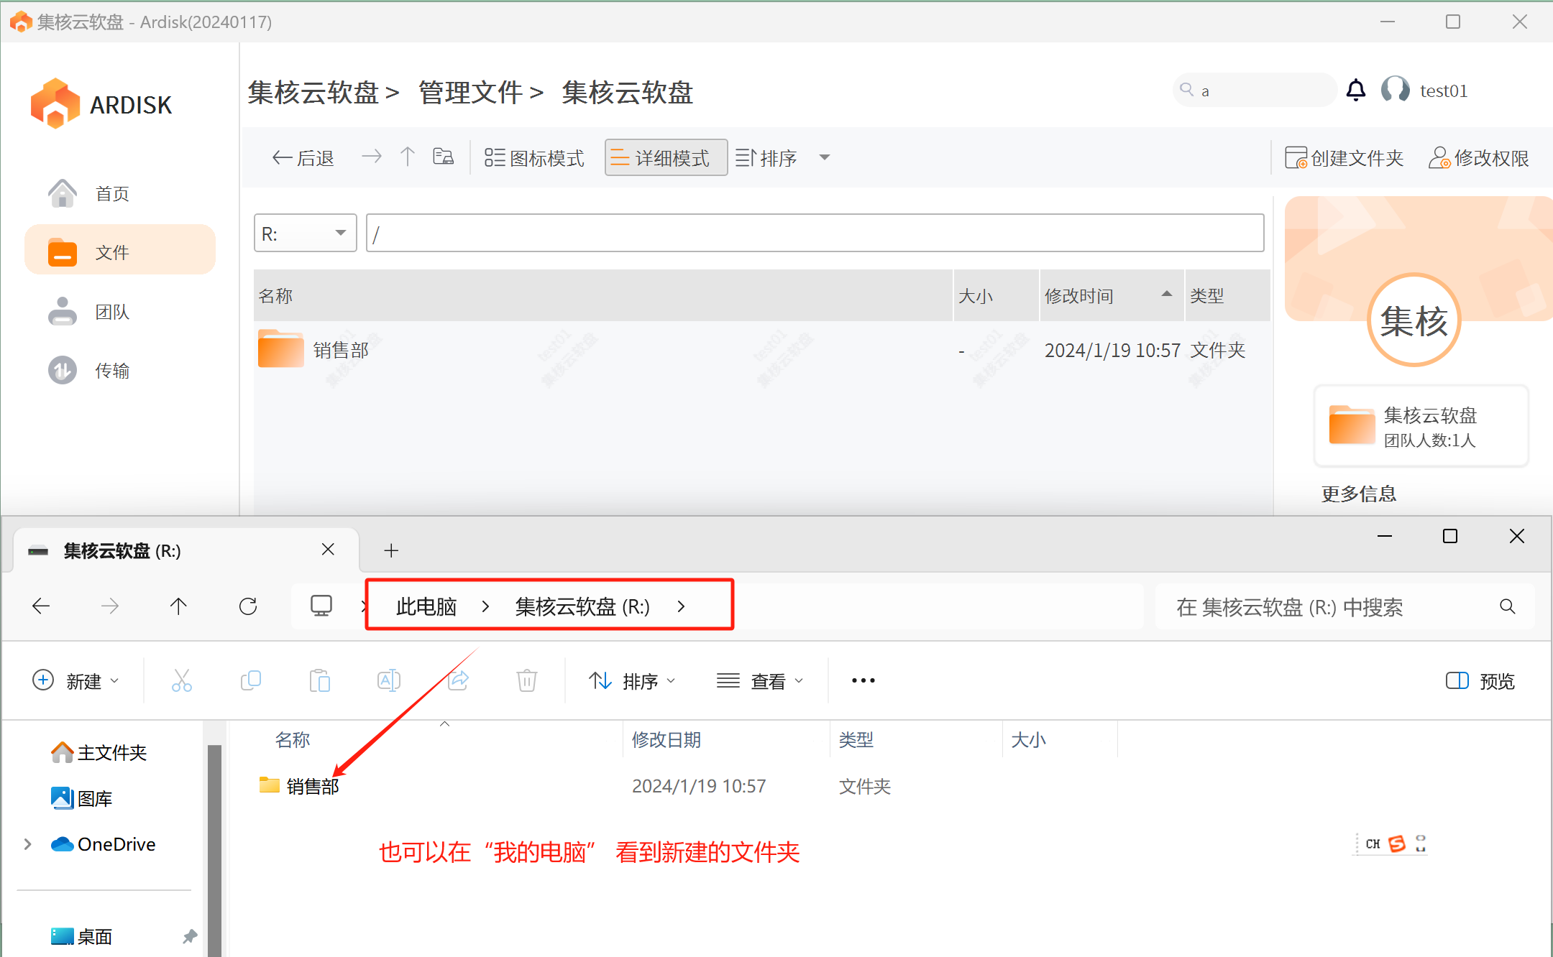Switch to 详细模式 detail view
This screenshot has width=1553, height=957.
tap(666, 158)
